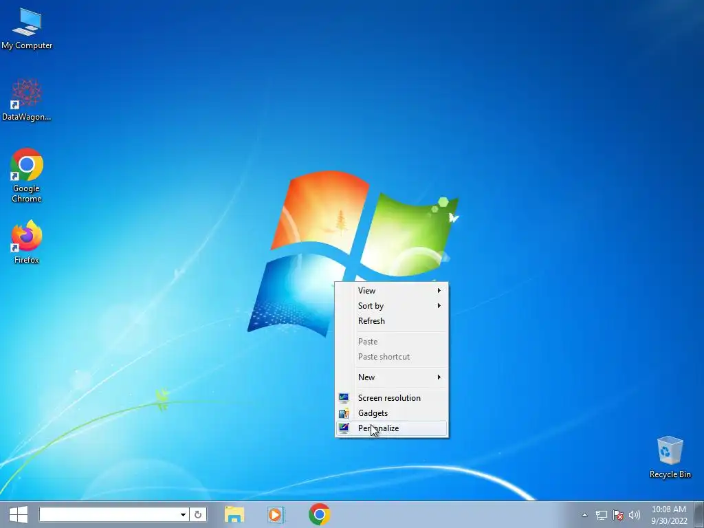This screenshot has height=528, width=704.
Task: Select the DataWagon shortcut icon
Action: (27, 100)
